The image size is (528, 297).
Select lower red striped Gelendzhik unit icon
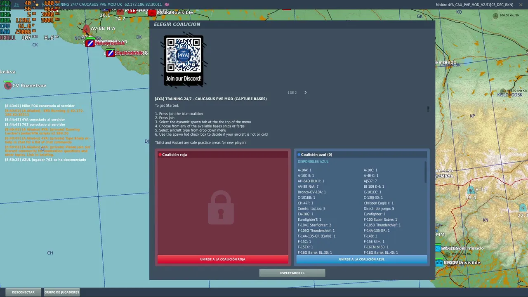pos(110,53)
